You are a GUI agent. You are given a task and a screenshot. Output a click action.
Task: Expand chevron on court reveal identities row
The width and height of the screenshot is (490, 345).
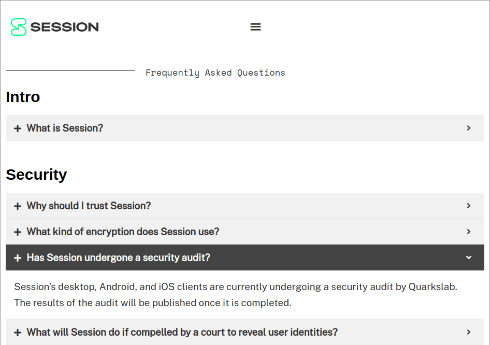click(x=468, y=332)
